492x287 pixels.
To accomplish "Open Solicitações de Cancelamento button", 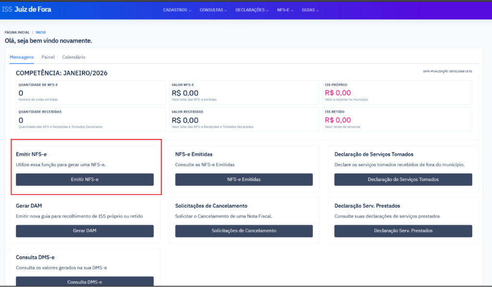I will pos(244,230).
